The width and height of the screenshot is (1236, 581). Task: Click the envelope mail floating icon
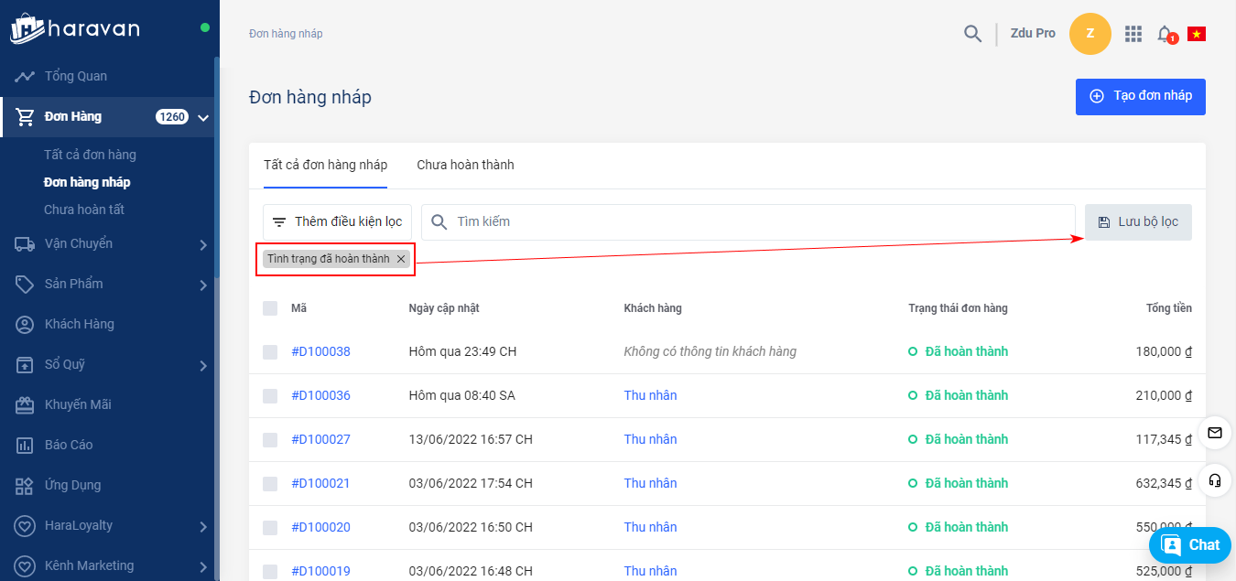click(x=1214, y=433)
